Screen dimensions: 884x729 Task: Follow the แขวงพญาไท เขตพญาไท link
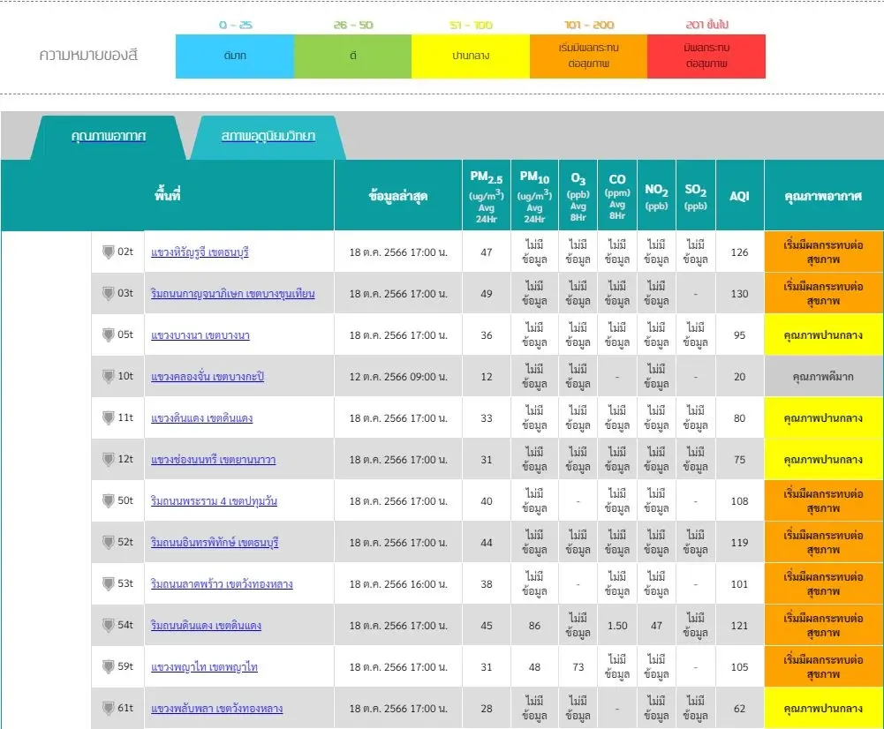click(204, 667)
